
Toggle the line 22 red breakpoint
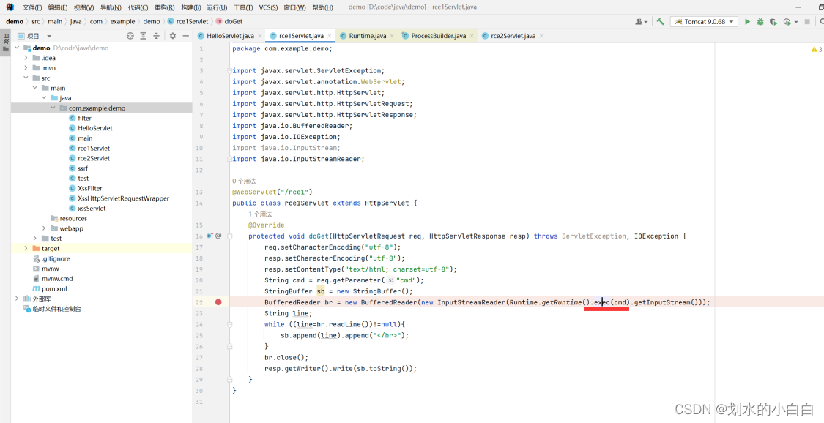pyautogui.click(x=218, y=302)
